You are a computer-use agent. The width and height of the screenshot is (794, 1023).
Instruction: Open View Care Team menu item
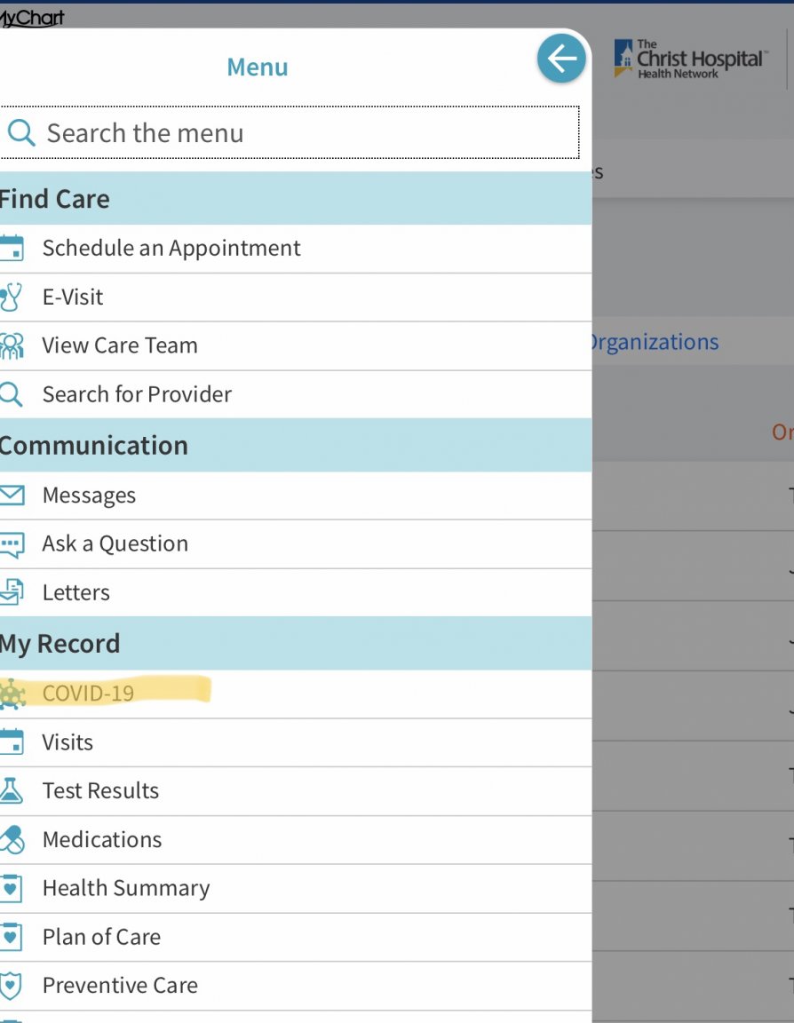click(x=120, y=346)
